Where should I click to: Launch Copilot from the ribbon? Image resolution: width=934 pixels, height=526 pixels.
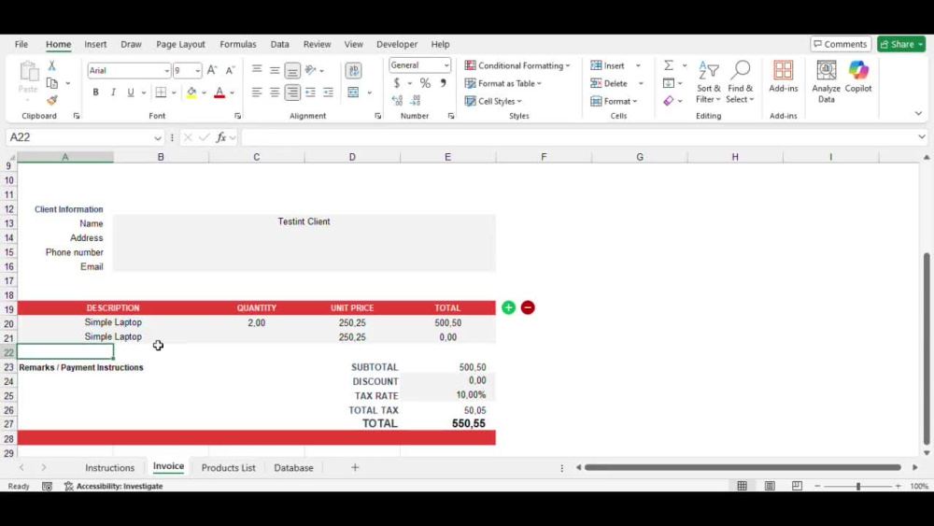click(858, 77)
